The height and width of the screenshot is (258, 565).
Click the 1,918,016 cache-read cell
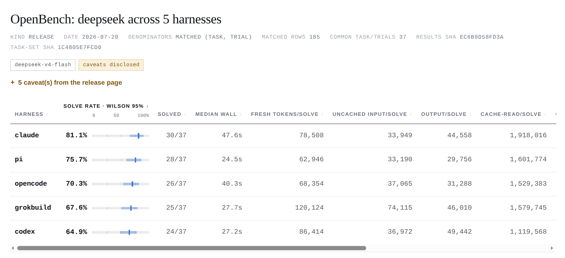528,135
